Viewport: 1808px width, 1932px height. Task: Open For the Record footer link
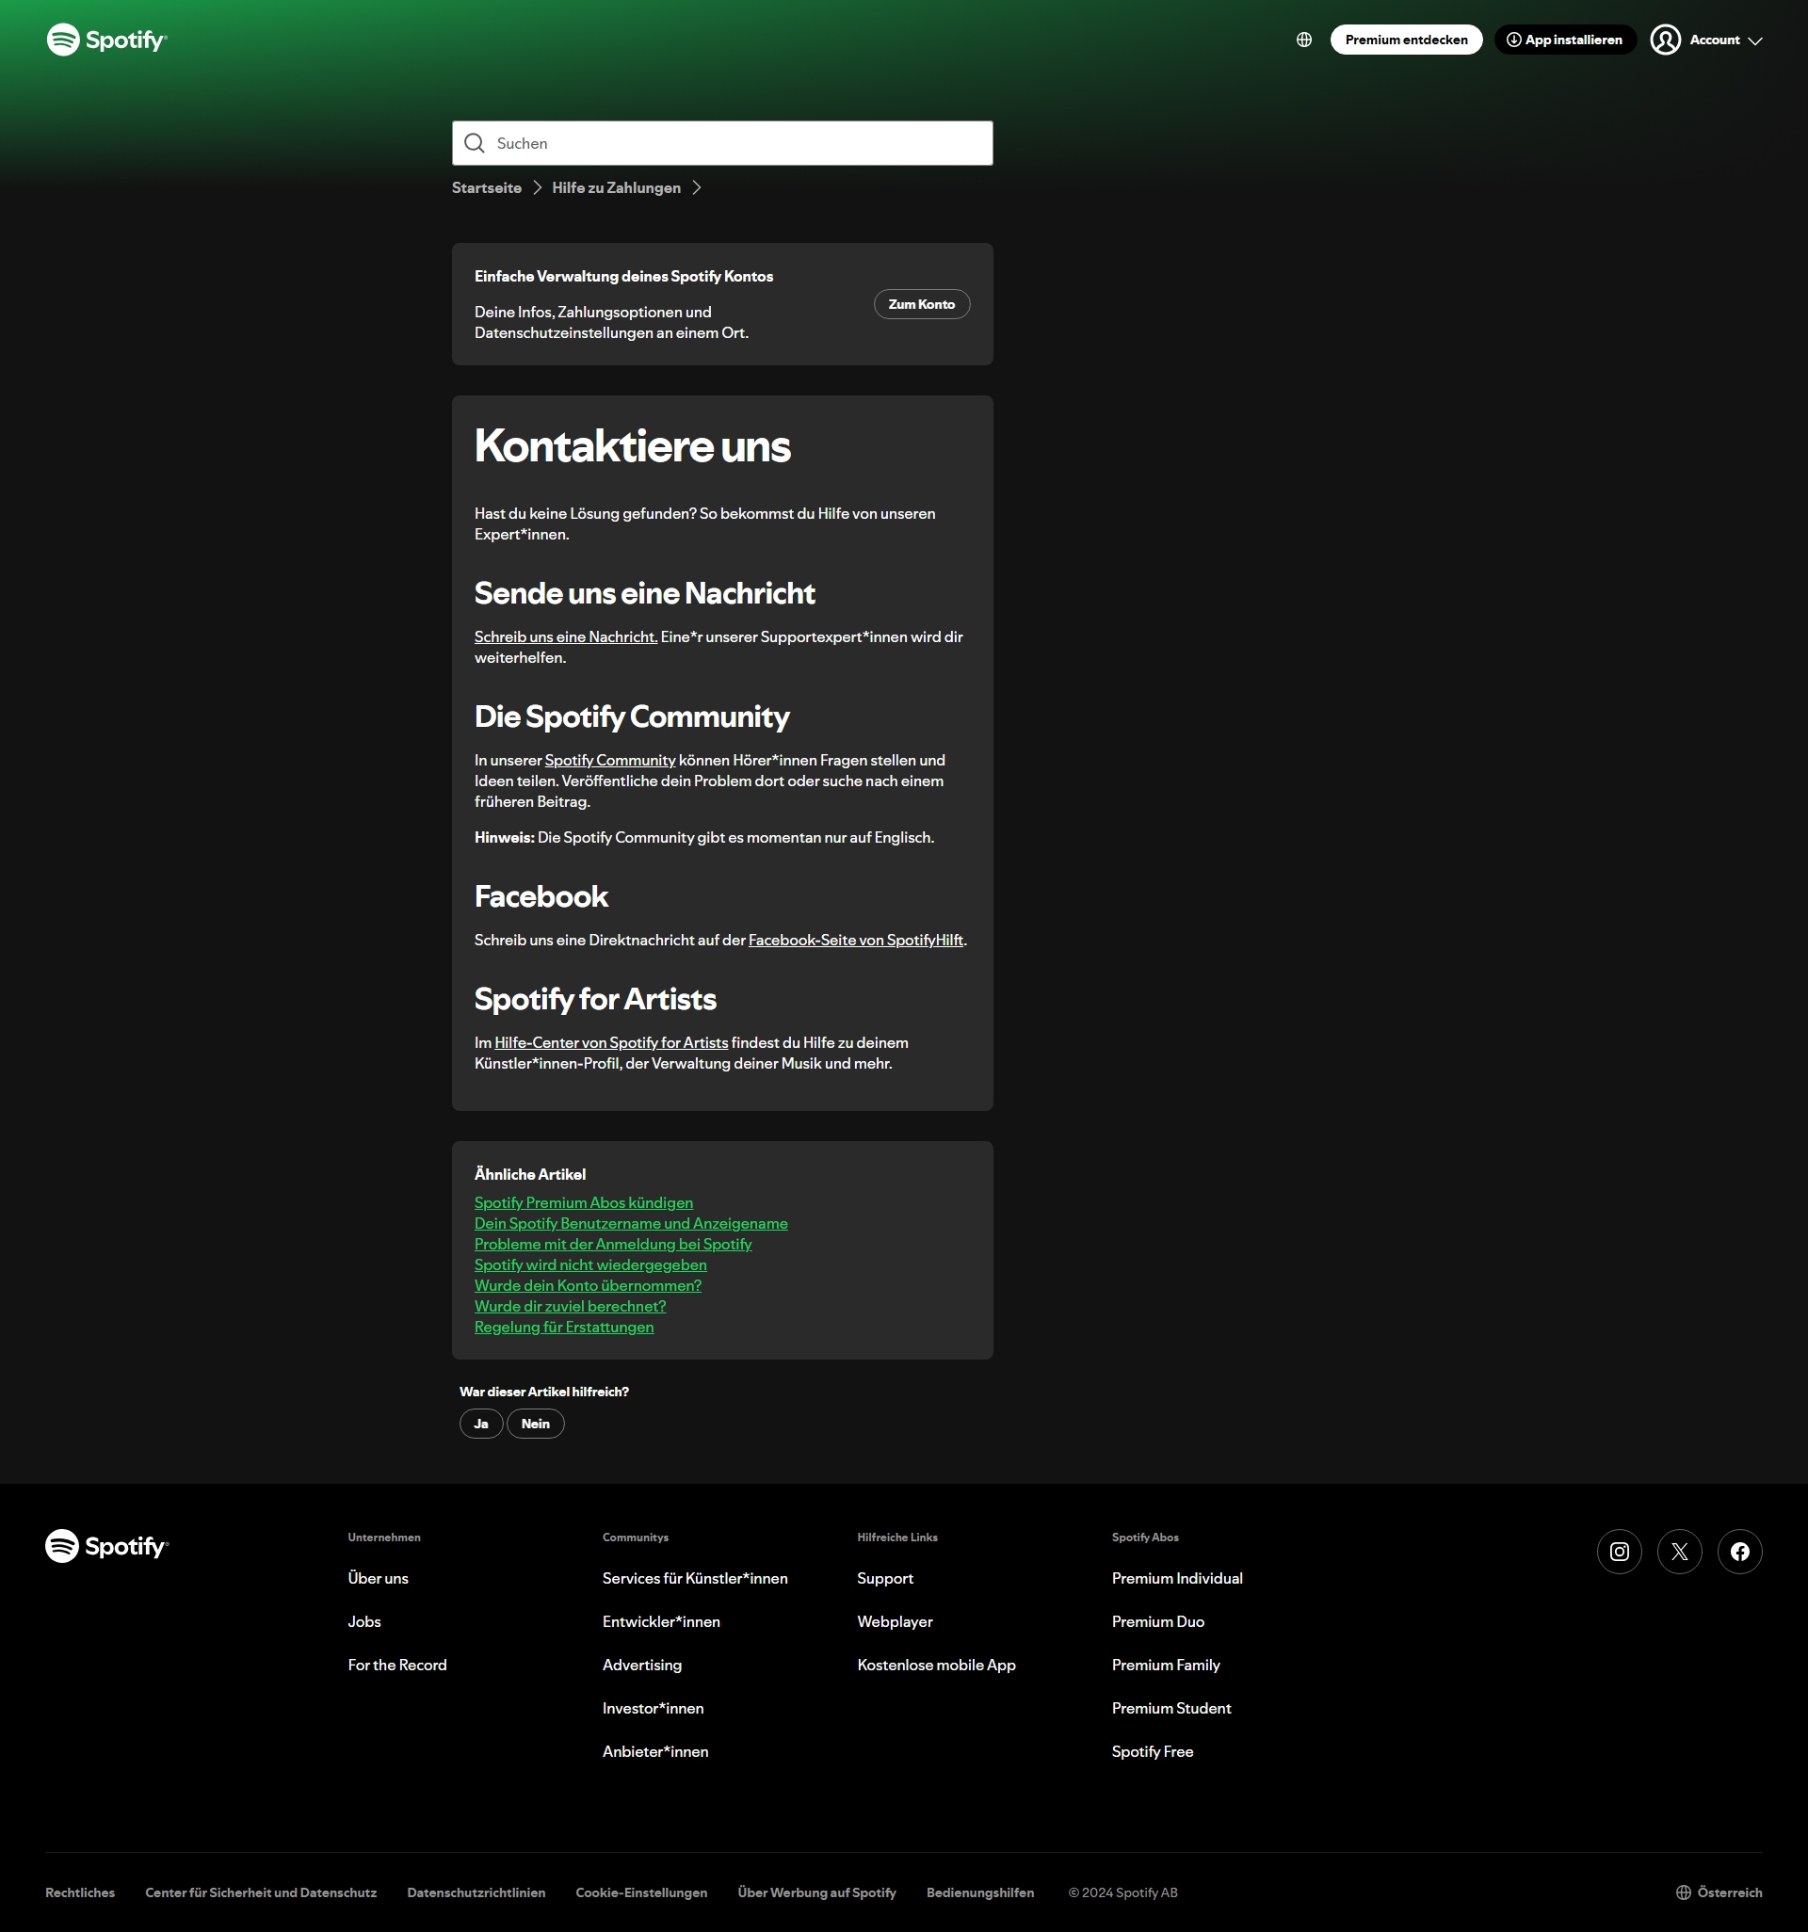[x=397, y=1665]
